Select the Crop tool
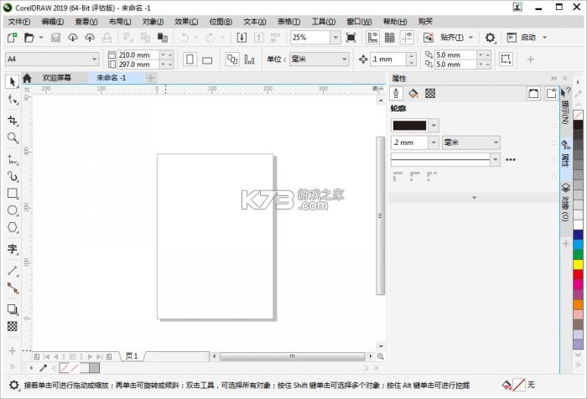 pos(13,120)
